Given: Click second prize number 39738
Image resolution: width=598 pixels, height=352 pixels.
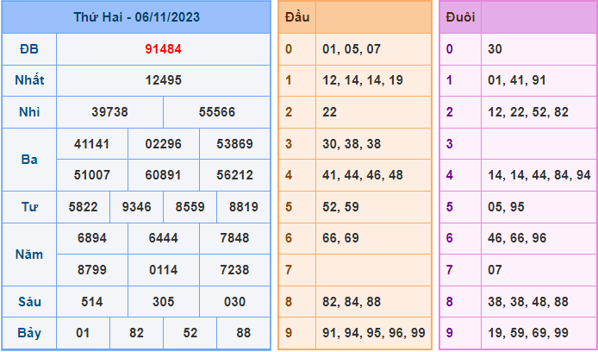Looking at the screenshot, I should point(109,112).
